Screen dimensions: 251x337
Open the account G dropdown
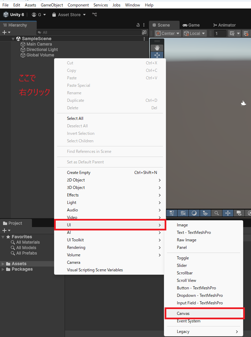click(x=39, y=15)
